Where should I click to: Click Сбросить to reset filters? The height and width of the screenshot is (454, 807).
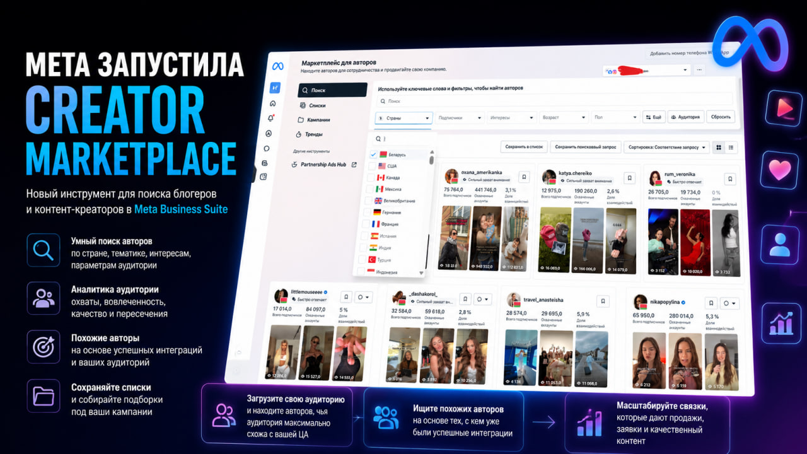point(720,117)
